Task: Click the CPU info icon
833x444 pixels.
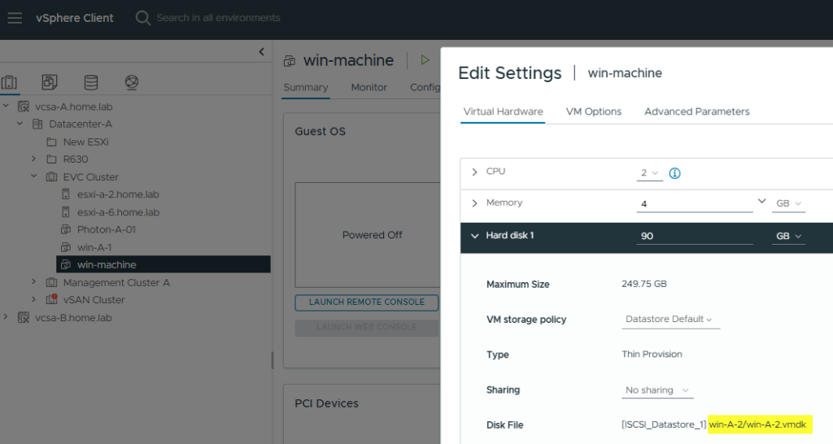Action: pos(674,173)
